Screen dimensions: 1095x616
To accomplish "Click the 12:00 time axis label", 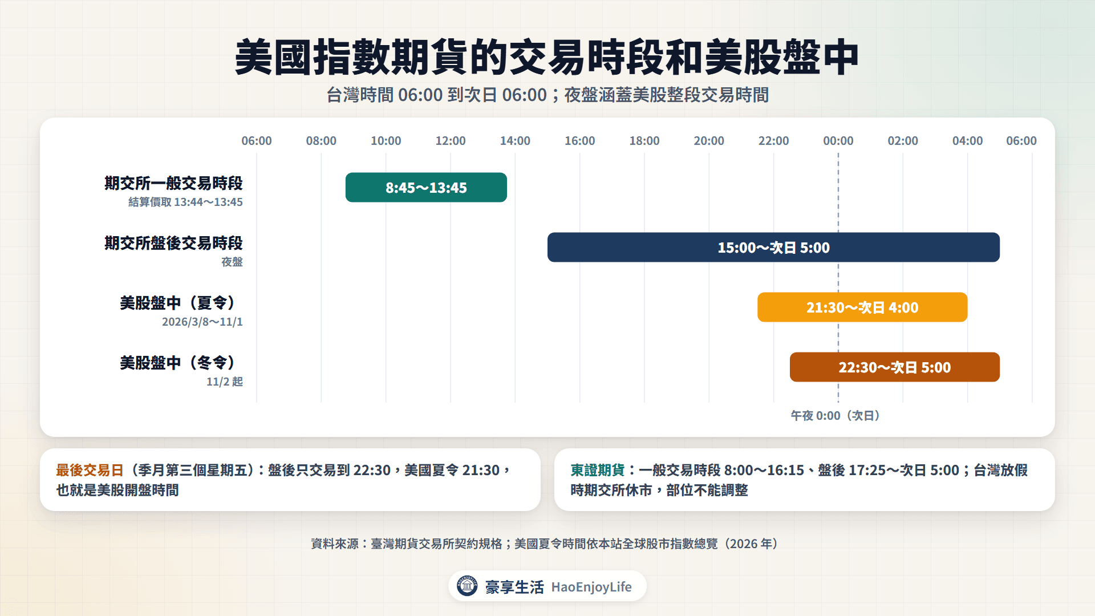I will (x=451, y=141).
